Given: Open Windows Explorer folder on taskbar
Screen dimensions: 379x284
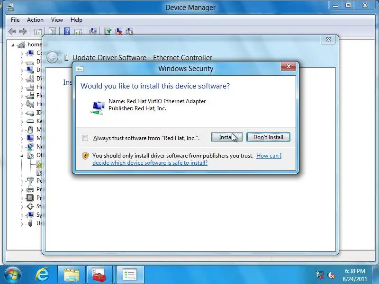Looking at the screenshot, I should point(72,275).
